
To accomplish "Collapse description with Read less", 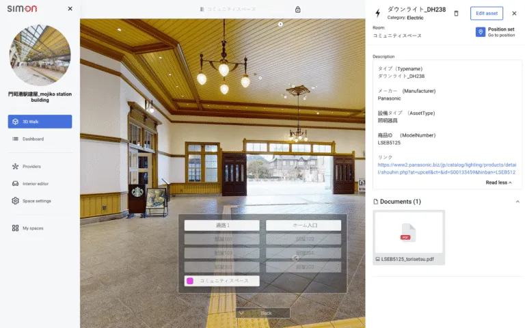I will (x=500, y=182).
